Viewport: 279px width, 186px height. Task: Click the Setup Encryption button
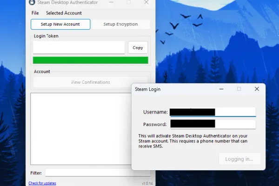tap(120, 24)
